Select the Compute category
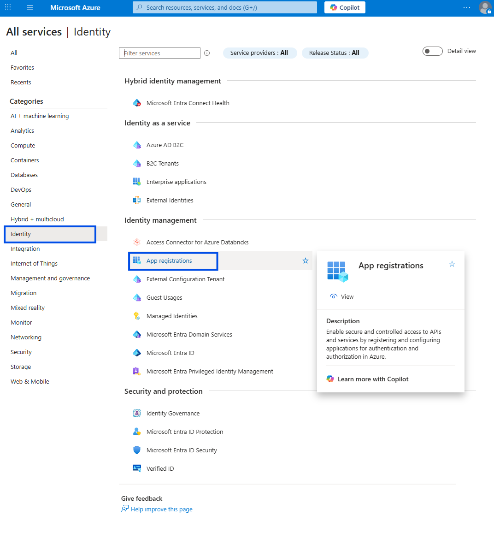 23,146
